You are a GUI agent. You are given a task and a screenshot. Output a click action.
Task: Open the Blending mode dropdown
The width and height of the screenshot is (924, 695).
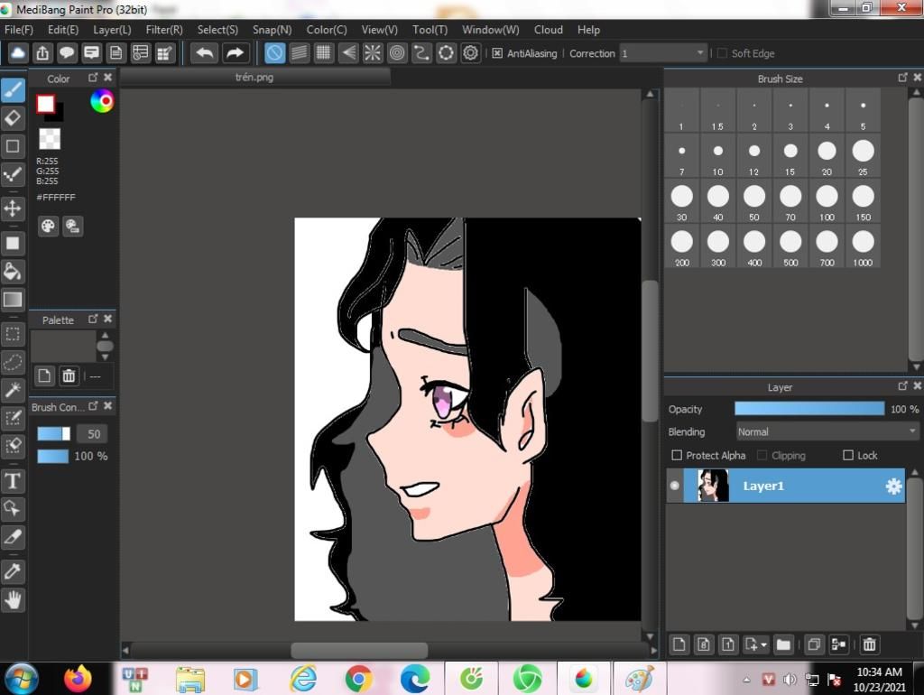click(827, 431)
